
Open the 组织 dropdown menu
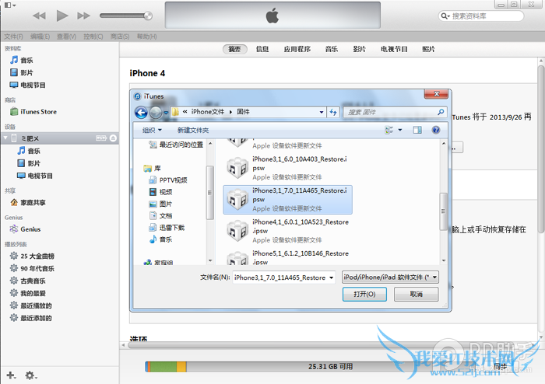(152, 130)
